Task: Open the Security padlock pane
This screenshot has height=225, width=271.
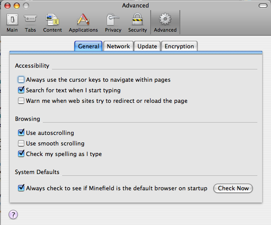Action: coord(137,23)
